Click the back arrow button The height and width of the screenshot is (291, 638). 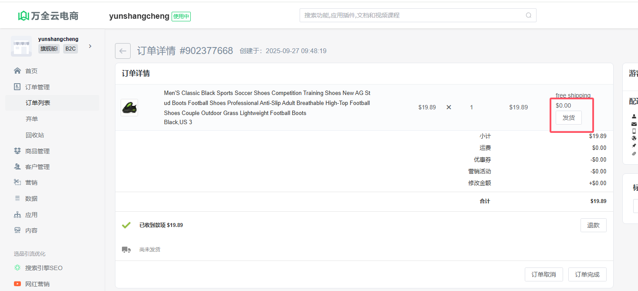[123, 51]
